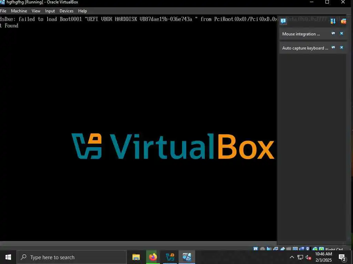Click the Type here to search box
This screenshot has width=353, height=264.
[72, 257]
